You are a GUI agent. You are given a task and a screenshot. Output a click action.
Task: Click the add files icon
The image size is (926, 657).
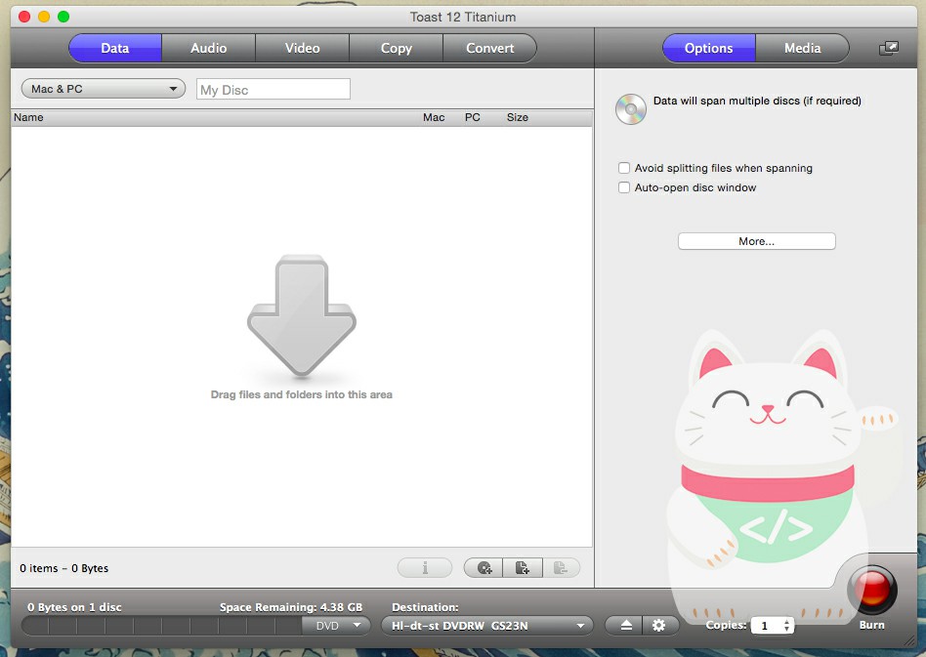tap(522, 568)
